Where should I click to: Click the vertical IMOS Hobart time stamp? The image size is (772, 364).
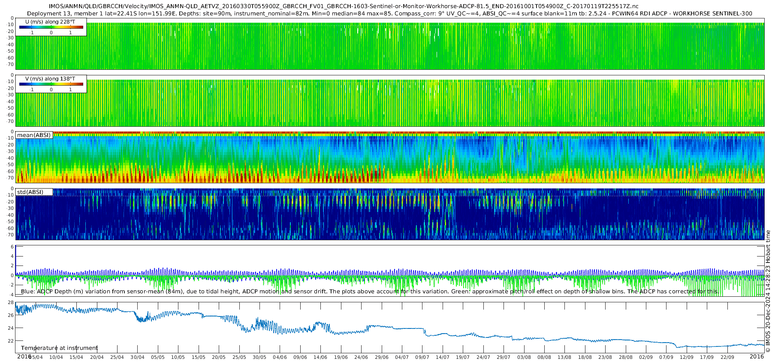(768, 291)
